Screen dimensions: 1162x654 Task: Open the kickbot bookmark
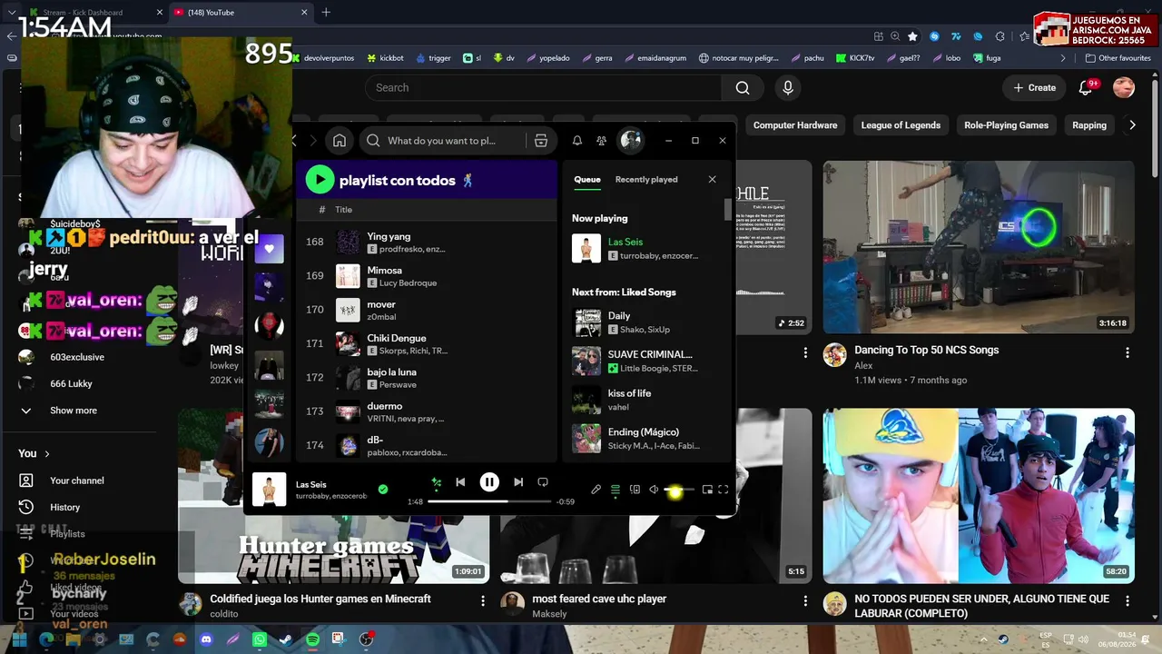click(x=385, y=58)
